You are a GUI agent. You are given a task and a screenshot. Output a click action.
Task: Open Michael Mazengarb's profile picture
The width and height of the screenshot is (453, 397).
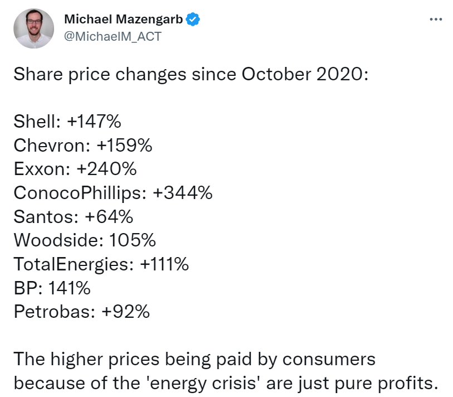tap(34, 28)
